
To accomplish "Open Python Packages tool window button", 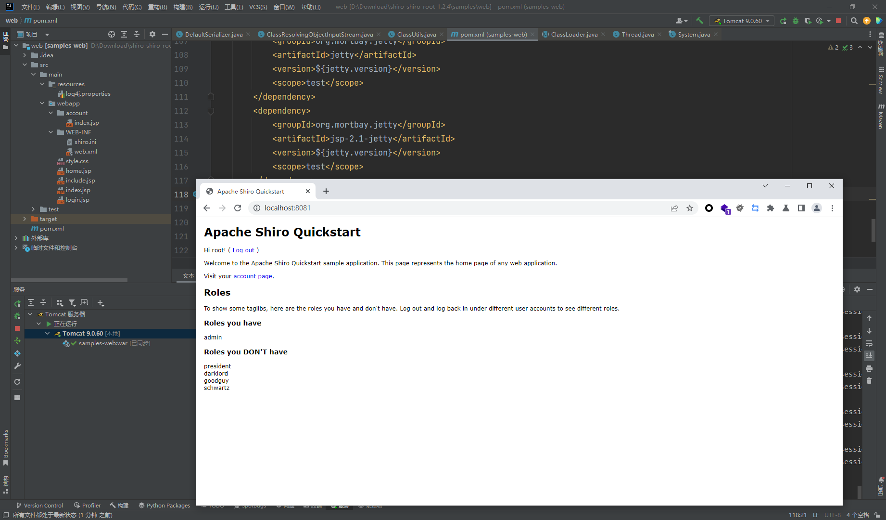I will [165, 506].
